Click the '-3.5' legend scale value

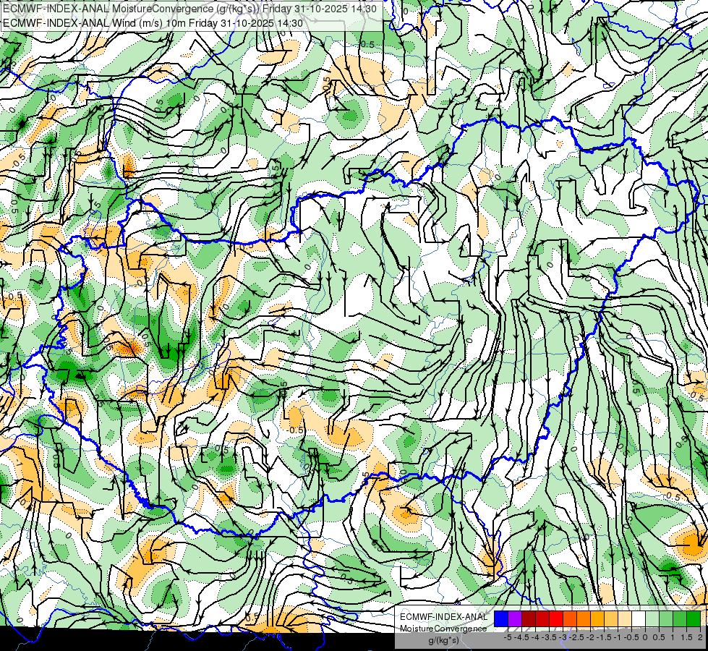tap(549, 637)
